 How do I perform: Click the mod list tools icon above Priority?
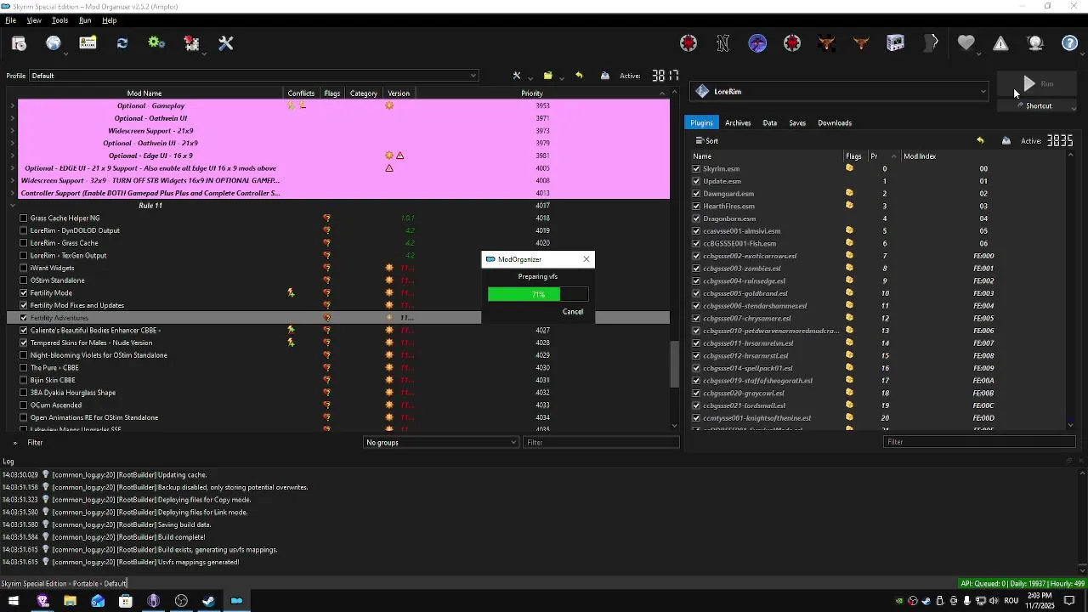pos(517,76)
